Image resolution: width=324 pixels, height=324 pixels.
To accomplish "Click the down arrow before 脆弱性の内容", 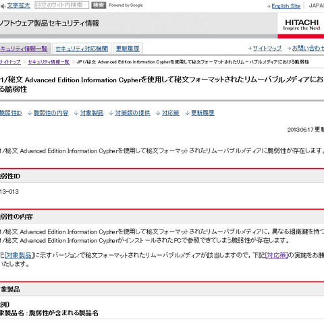I will (x=30, y=113).
